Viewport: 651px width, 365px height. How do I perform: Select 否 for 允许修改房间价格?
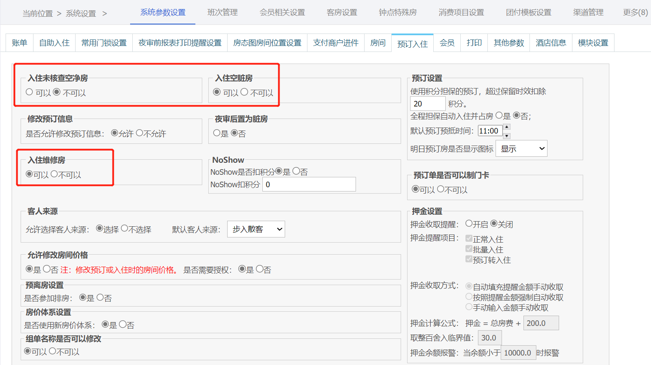pos(47,269)
